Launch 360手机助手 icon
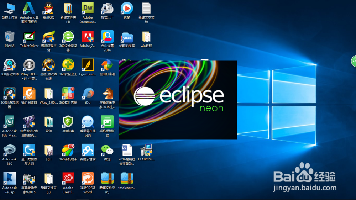356x200 pixels. point(68,150)
